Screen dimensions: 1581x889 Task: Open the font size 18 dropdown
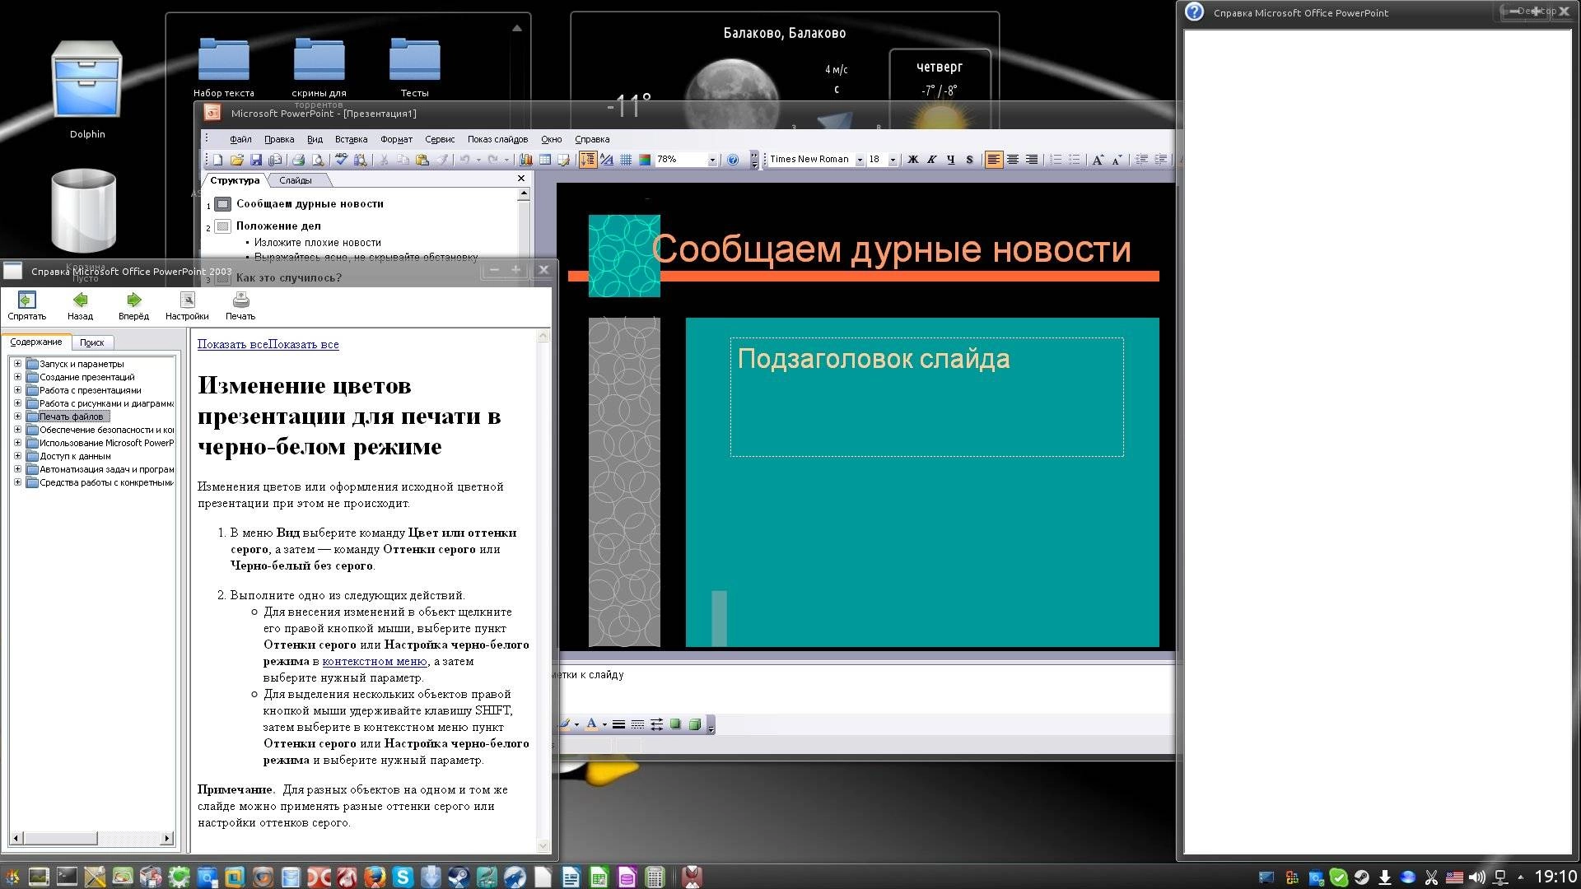click(893, 161)
